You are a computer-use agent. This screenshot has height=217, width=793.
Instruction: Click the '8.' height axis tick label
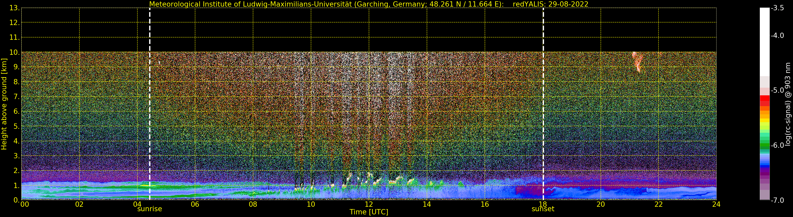point(16,82)
